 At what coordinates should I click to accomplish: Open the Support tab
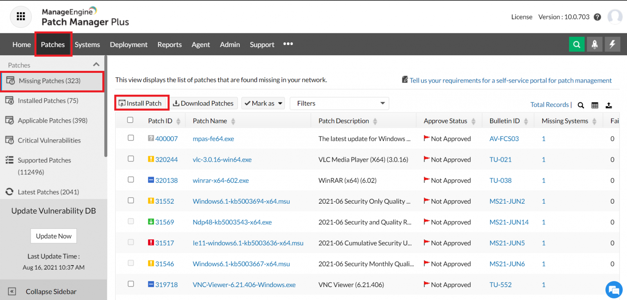tap(262, 45)
